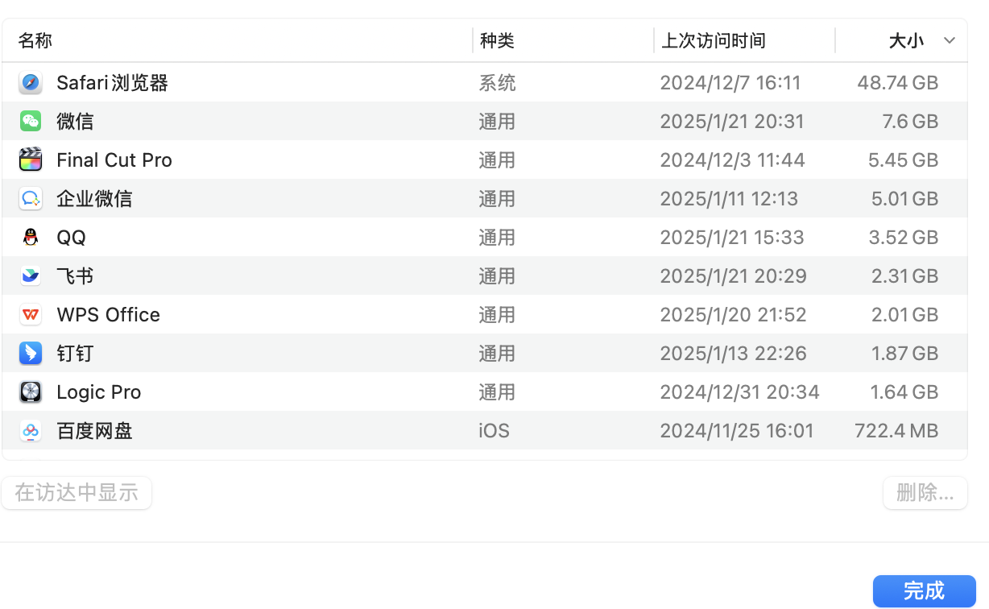This screenshot has width=989, height=609.
Task: Click the 通用 kind cell for 微信
Action: coord(497,122)
